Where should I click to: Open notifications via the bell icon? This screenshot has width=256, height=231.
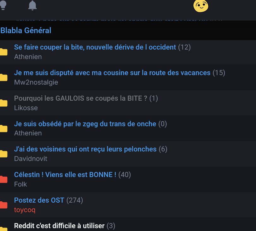tap(32, 5)
